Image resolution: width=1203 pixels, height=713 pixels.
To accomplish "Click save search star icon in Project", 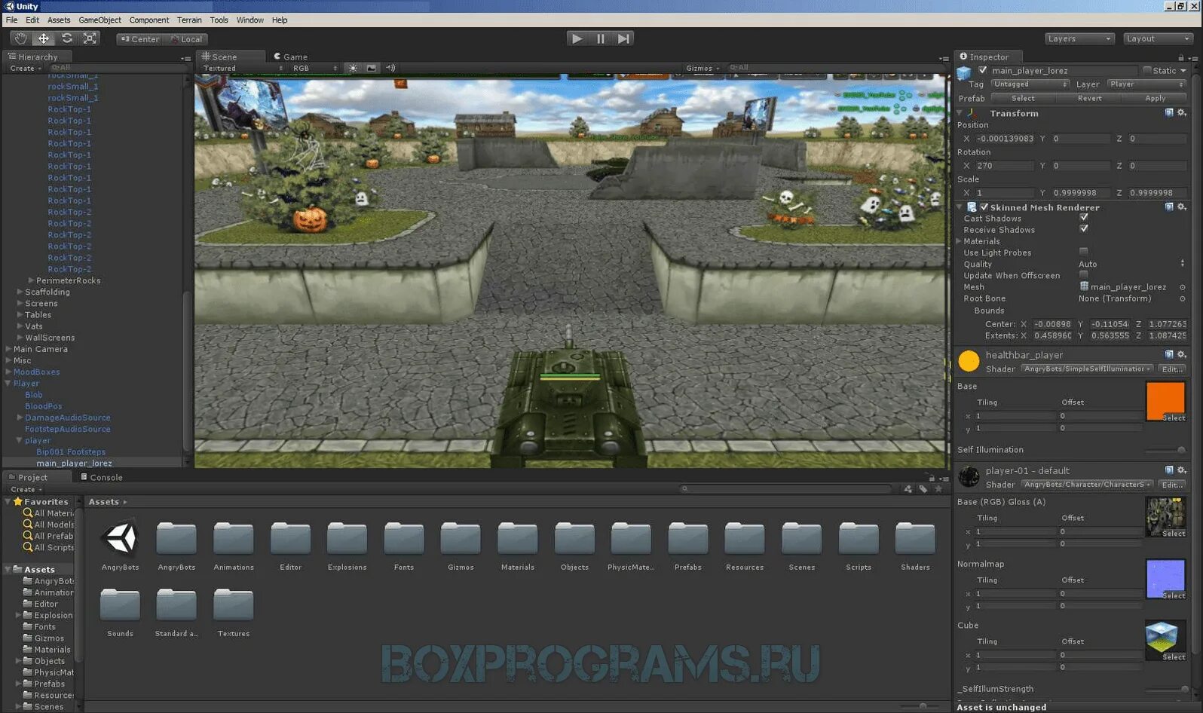I will coord(938,489).
